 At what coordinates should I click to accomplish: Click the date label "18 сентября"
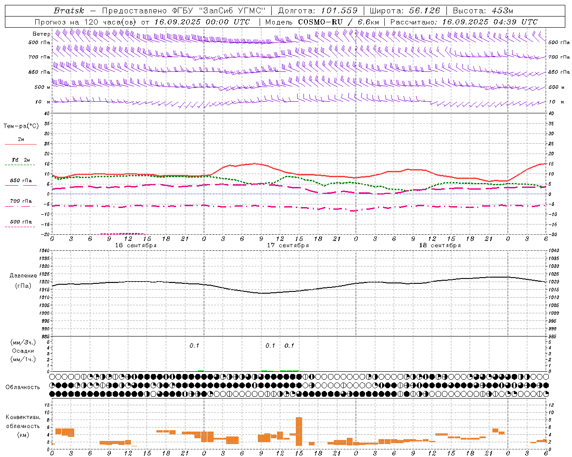[440, 245]
